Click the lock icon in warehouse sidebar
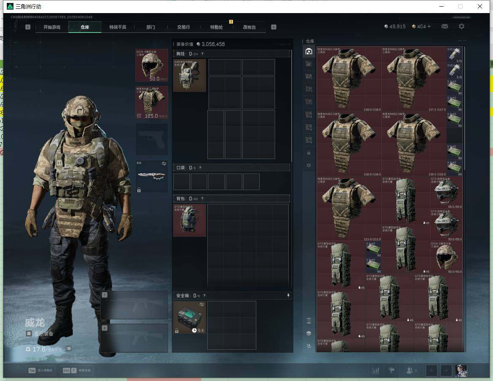The height and width of the screenshot is (381, 493). 309,152
